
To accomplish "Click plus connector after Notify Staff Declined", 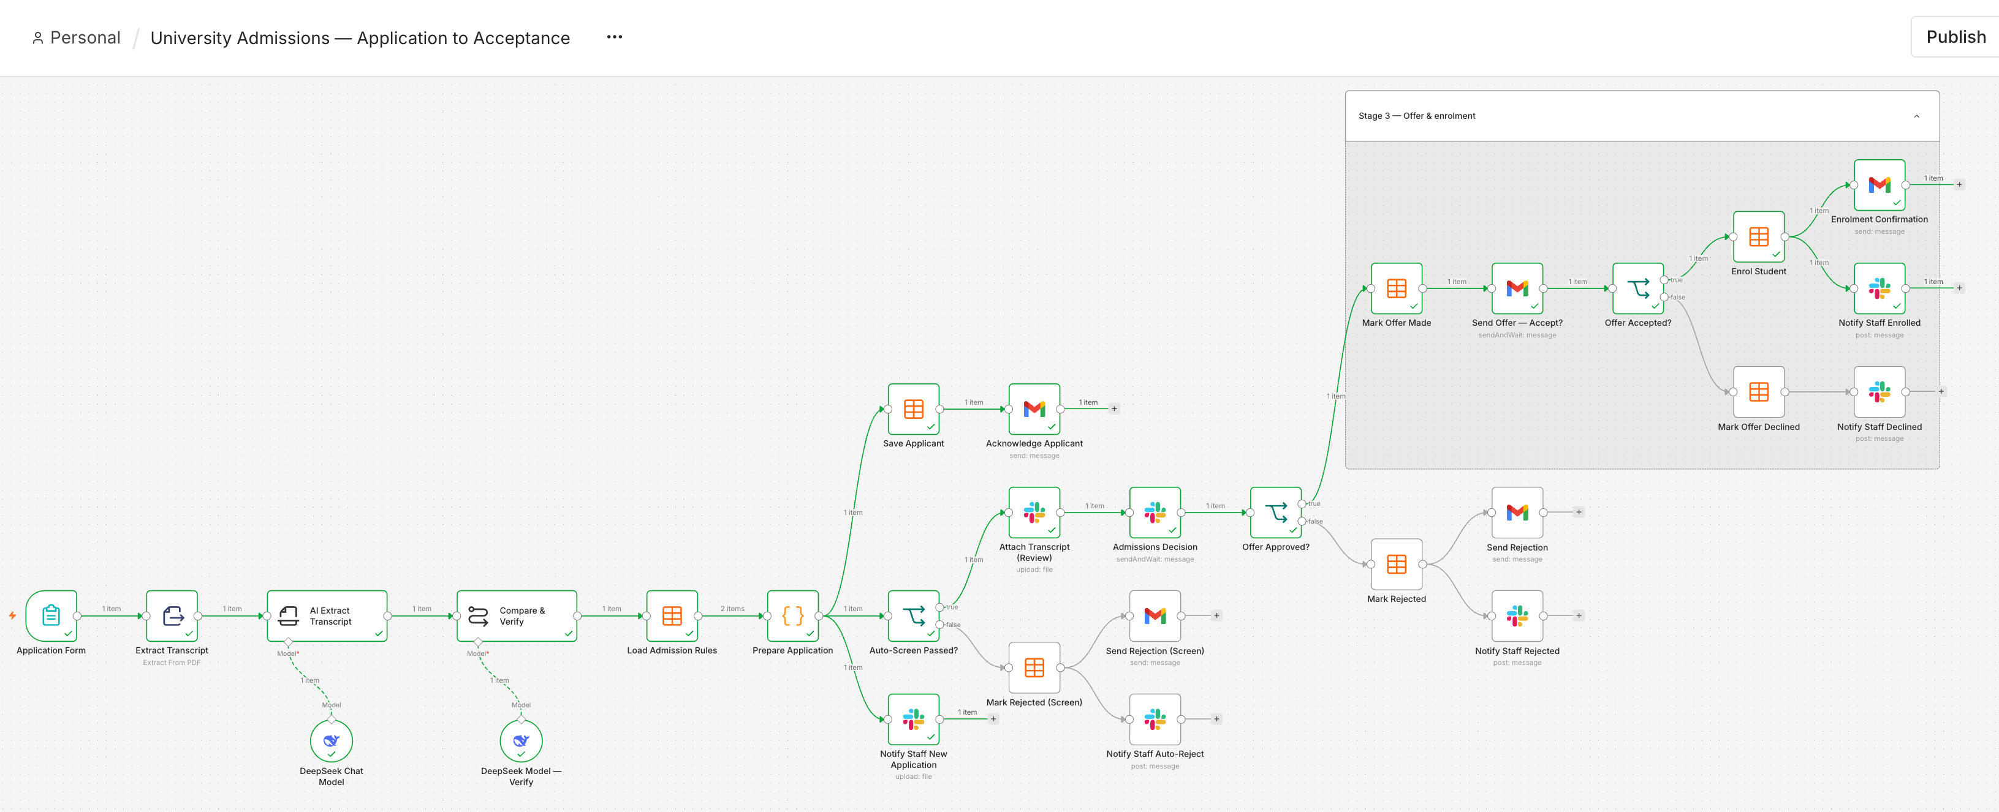I will click(1941, 392).
